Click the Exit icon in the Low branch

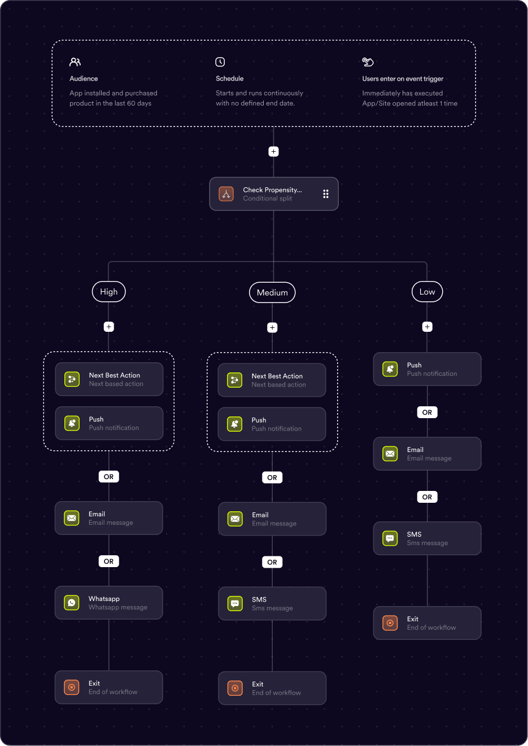[x=390, y=623]
